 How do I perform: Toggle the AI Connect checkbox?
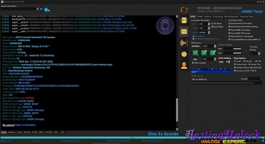[x=193, y=36]
